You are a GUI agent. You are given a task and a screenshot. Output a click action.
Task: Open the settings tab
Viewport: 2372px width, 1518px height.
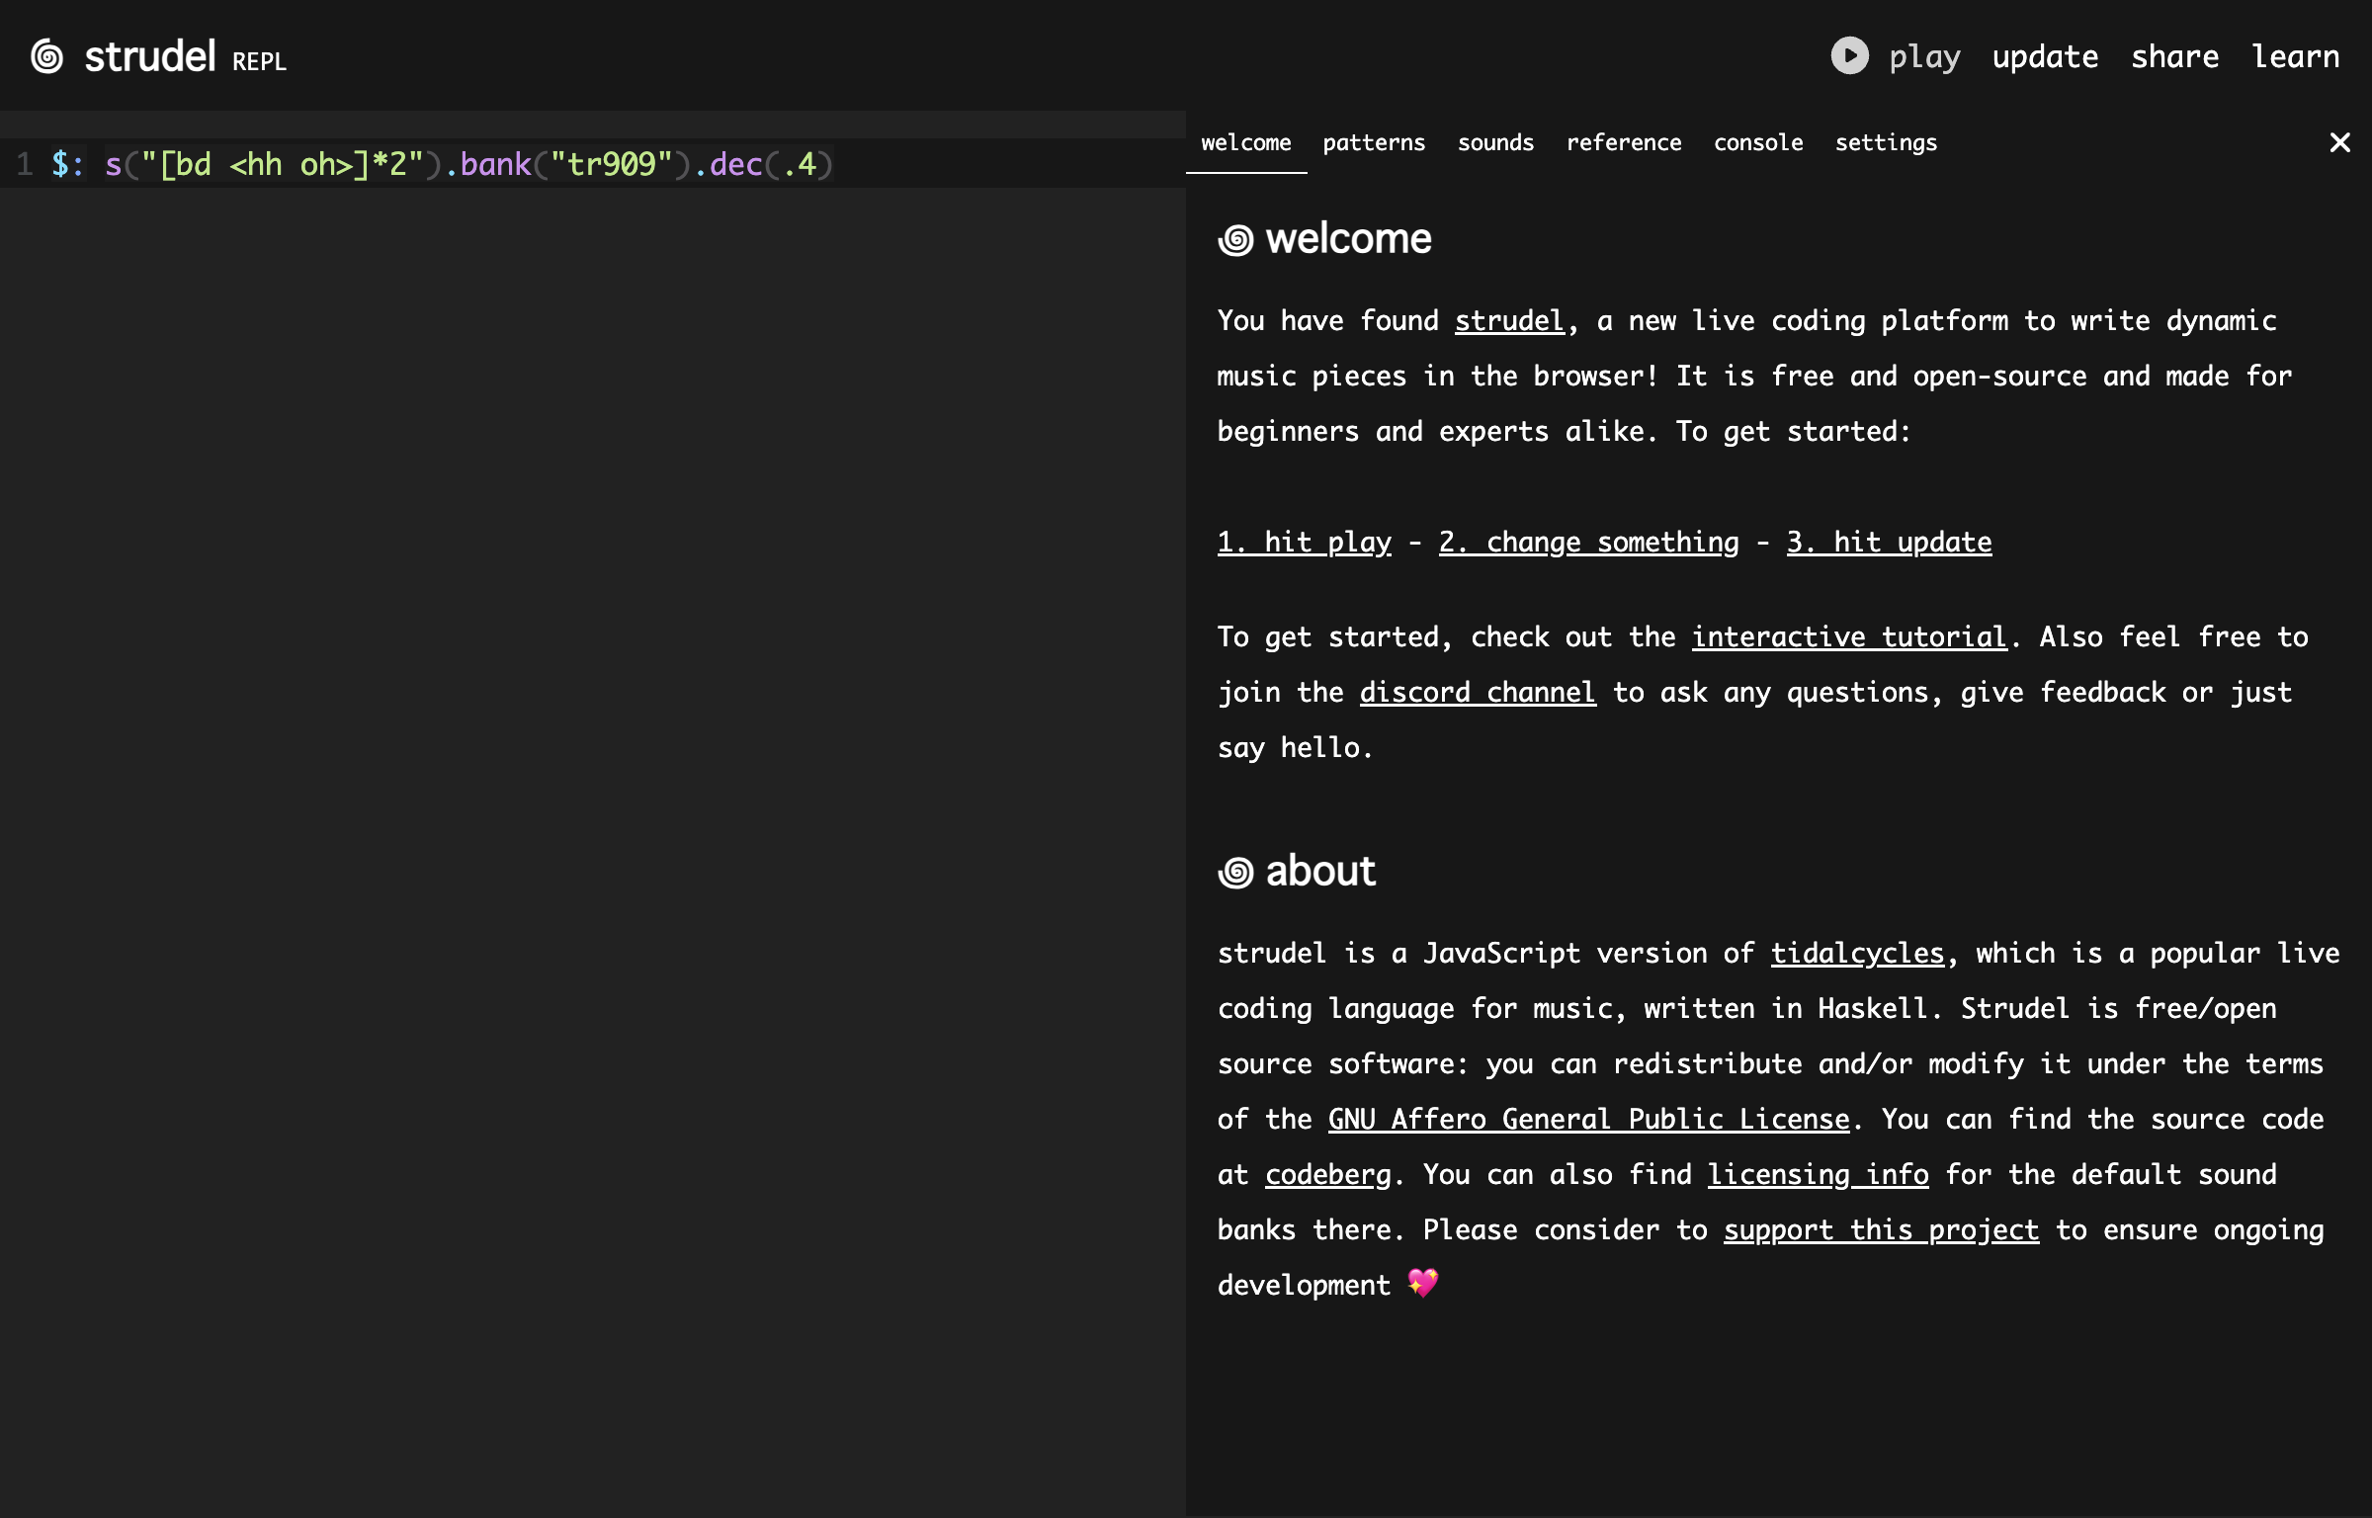pos(1886,143)
